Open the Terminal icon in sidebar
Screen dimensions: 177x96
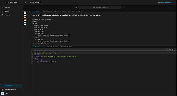coord(2,15)
